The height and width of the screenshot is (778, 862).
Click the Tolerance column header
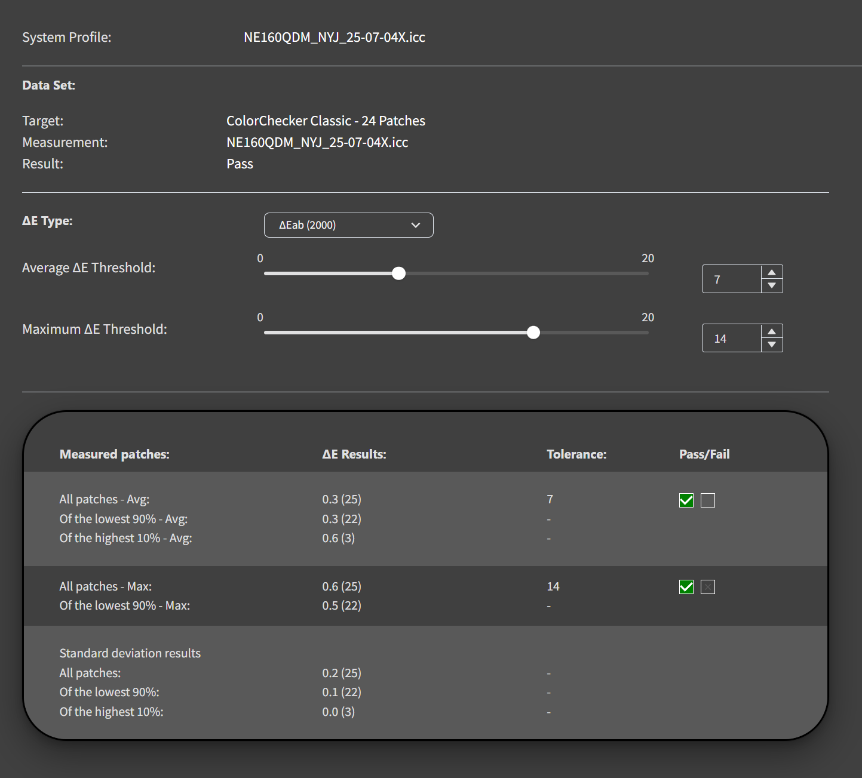tap(576, 454)
